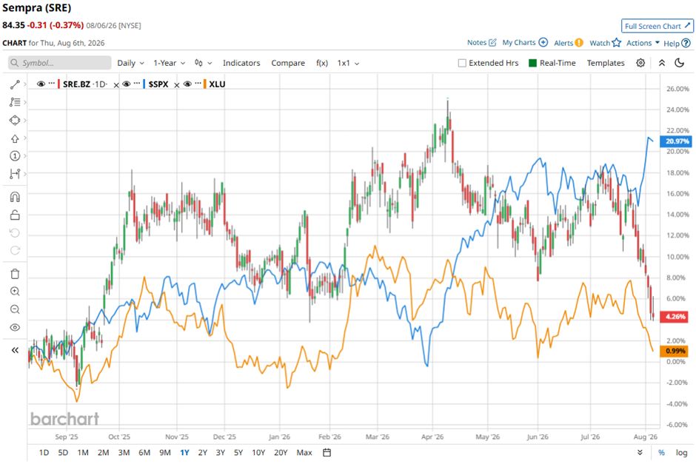Click the Notes edit icon

pyautogui.click(x=492, y=43)
